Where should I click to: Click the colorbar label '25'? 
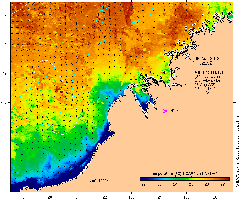pyautogui.click(x=191, y=184)
